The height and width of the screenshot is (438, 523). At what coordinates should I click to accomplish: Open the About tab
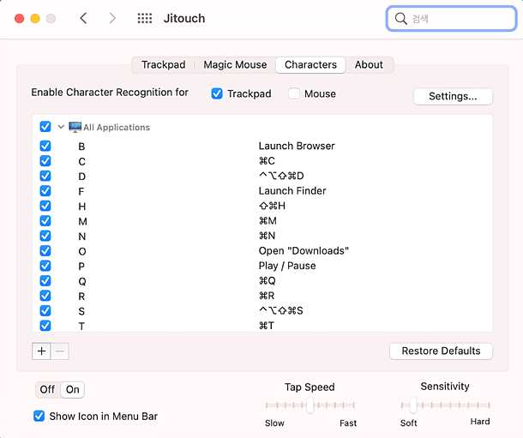click(369, 64)
